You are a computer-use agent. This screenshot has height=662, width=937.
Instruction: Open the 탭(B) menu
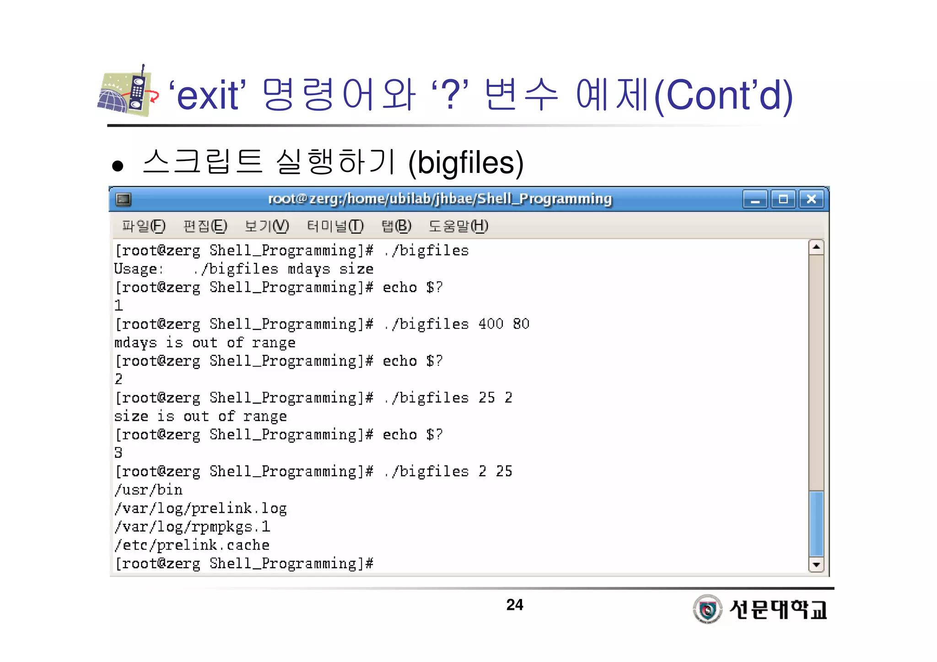tap(396, 226)
